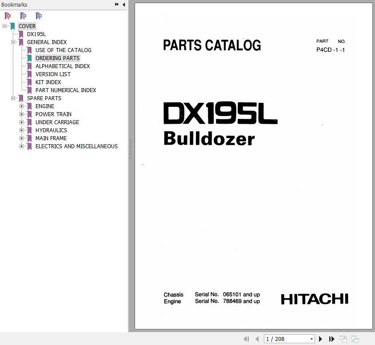Click the bookmark icon beside UNDER CARRIAGE
The image size is (375, 345).
[x=29, y=122]
